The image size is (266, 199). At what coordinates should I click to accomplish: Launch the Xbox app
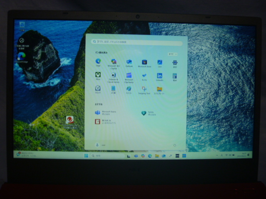98,76
